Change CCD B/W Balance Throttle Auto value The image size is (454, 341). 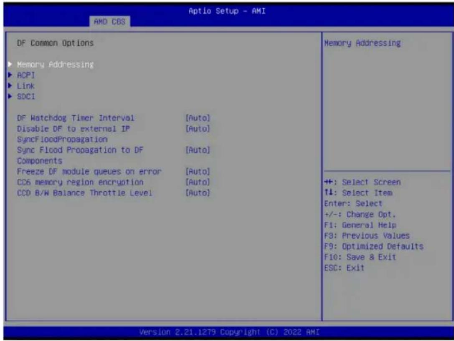coord(198,193)
